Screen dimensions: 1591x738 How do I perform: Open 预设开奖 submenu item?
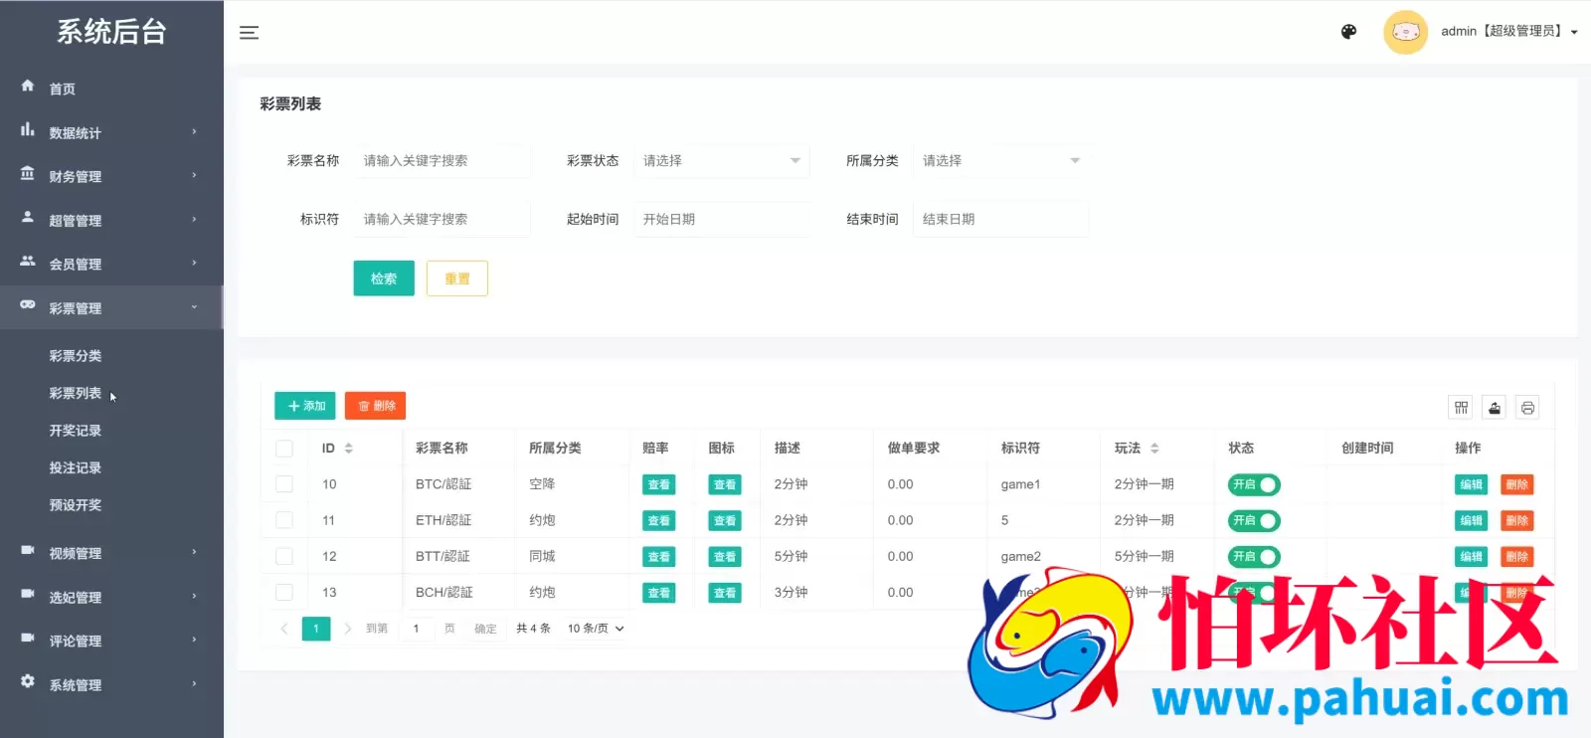pyautogui.click(x=76, y=505)
